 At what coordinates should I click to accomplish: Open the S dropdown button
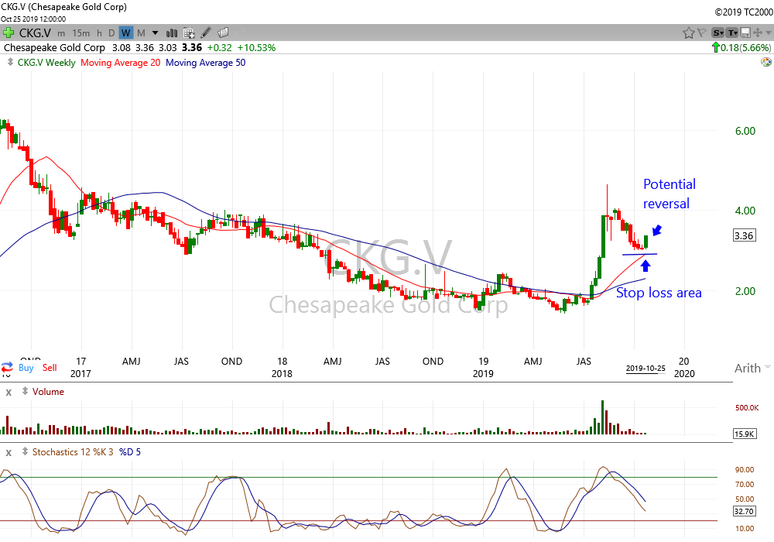[x=717, y=33]
